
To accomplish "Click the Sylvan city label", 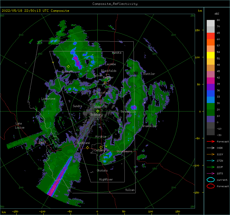I will 98,75.
